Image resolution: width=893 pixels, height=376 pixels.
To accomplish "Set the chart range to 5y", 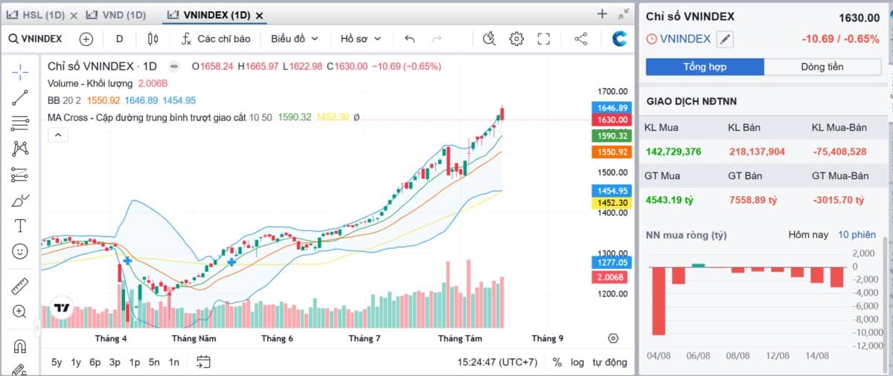I will (x=57, y=362).
